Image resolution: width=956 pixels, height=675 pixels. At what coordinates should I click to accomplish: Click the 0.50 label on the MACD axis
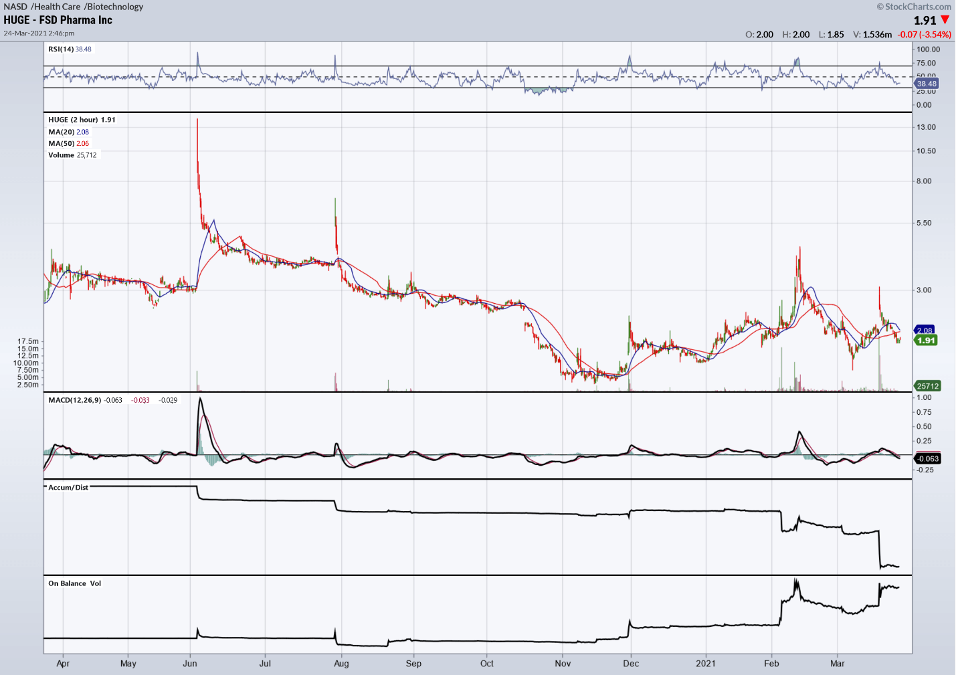point(924,427)
